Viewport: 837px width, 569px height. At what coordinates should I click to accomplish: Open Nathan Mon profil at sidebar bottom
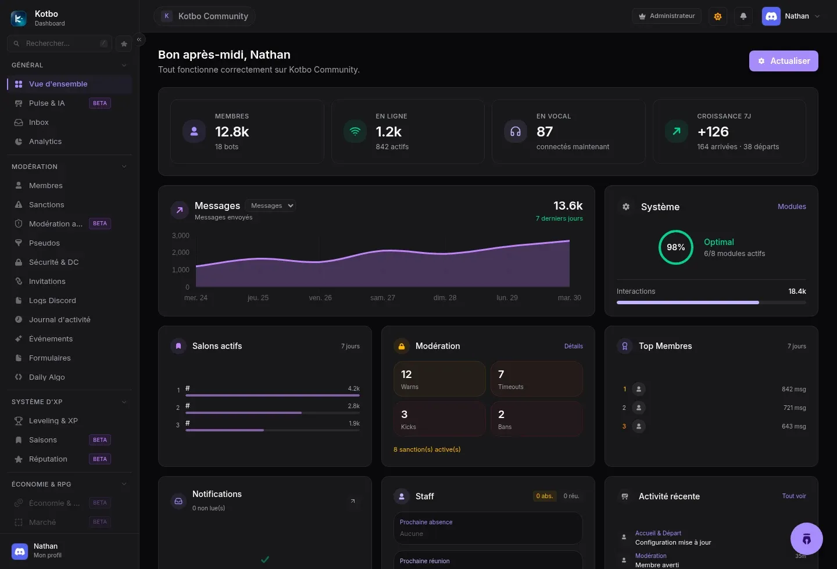coord(70,551)
